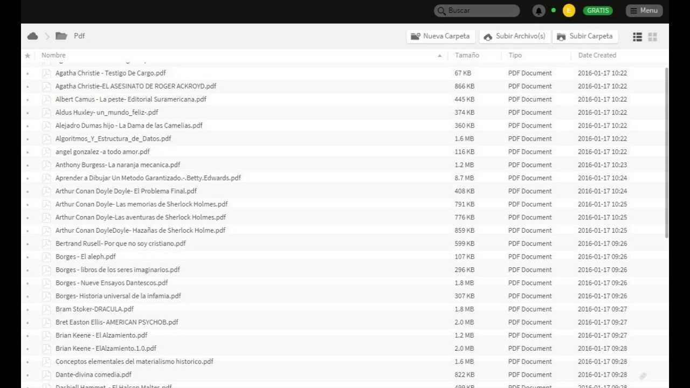Click PDF icon for Brian Keene - El Alzamiento.pdf
690x388 pixels.
tap(46, 335)
